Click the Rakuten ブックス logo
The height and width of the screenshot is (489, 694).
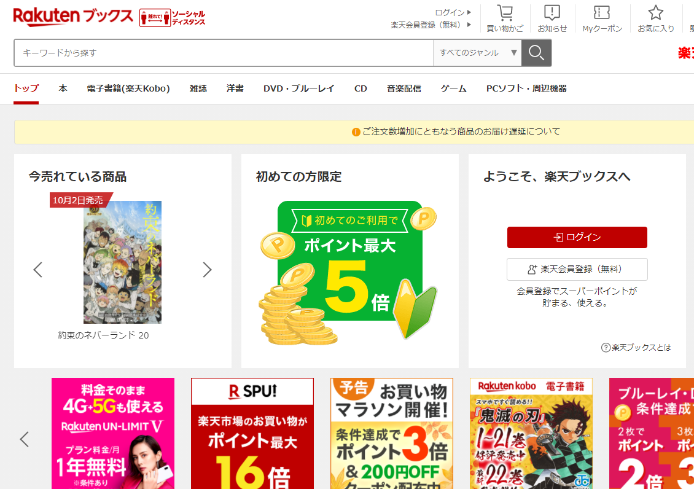(x=73, y=17)
